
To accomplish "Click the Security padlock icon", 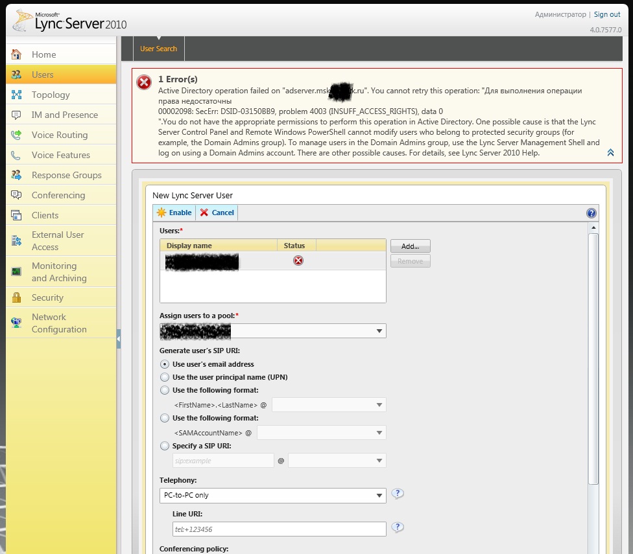I will pos(16,297).
